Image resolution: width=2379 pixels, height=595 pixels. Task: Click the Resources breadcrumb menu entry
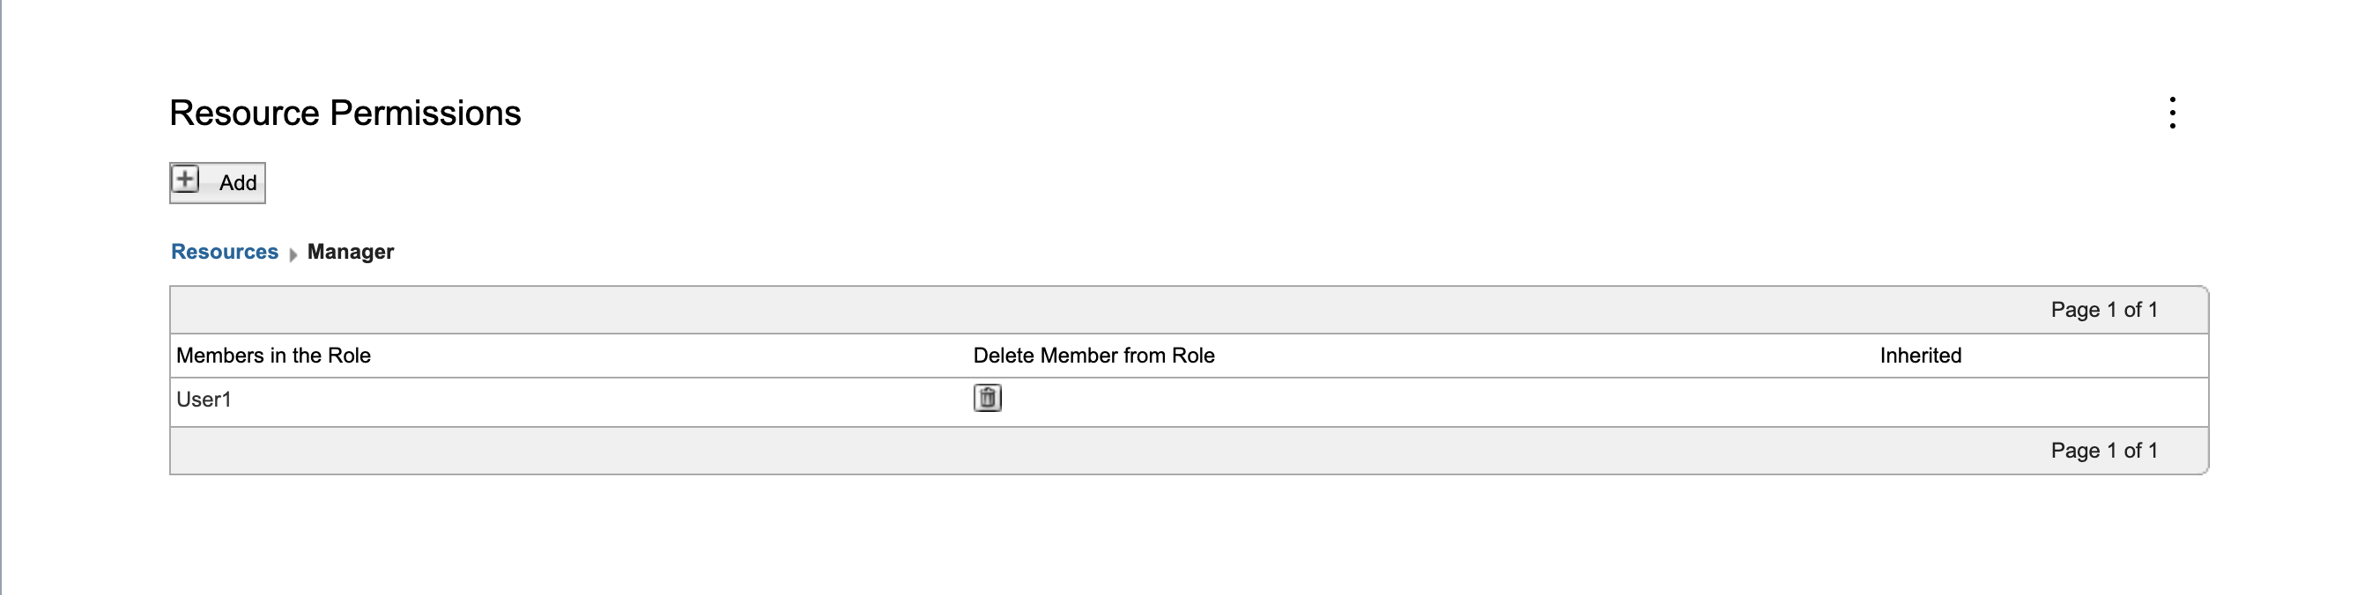(x=224, y=251)
